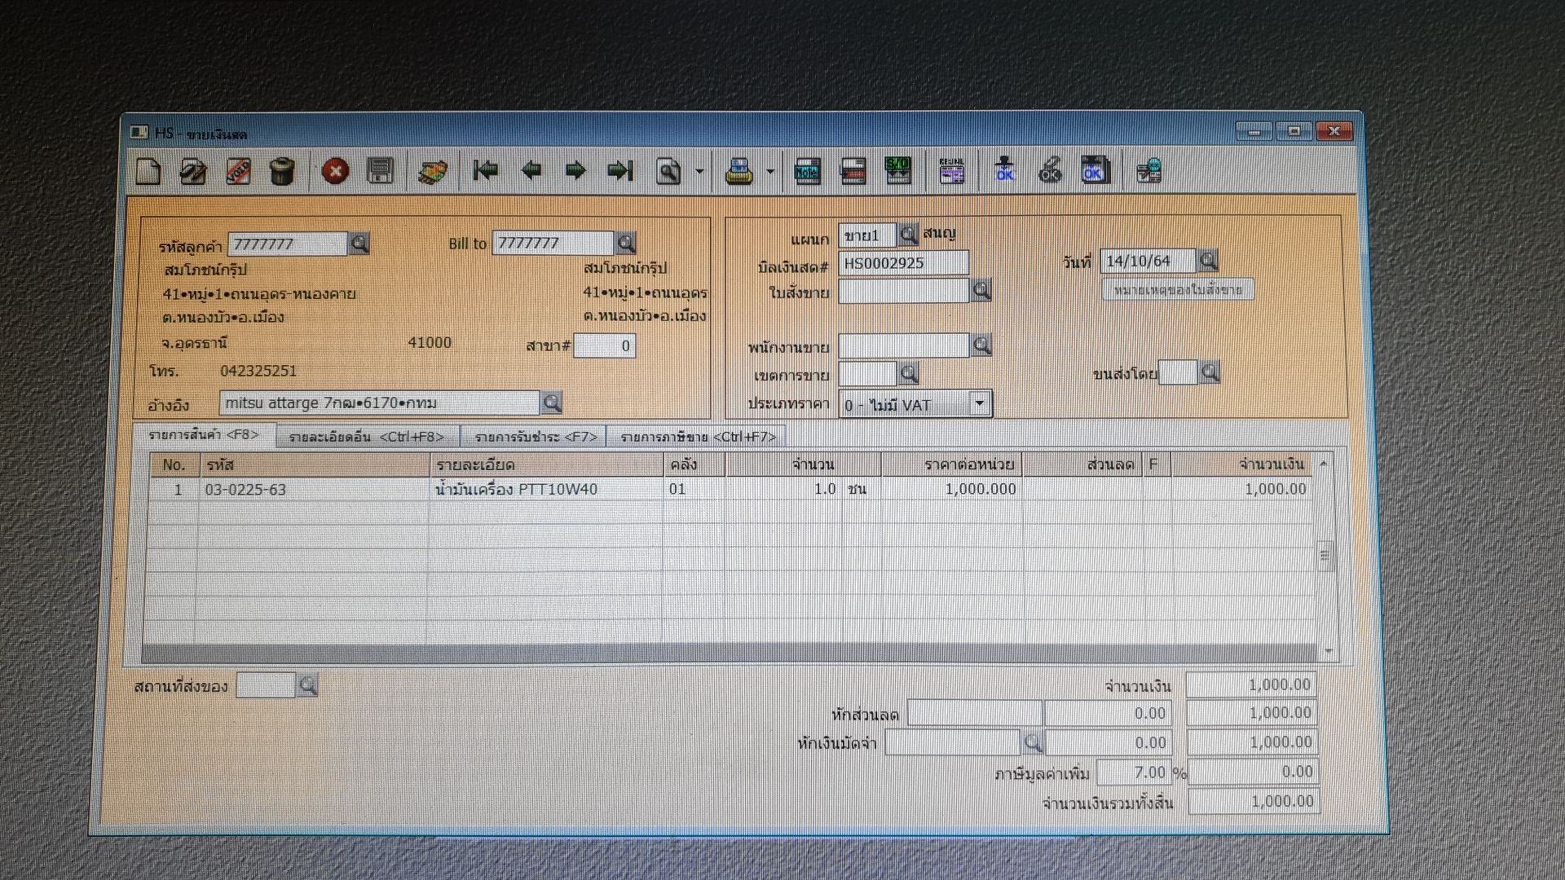This screenshot has height=880, width=1565.
Task: Click the trash can delete icon
Action: pos(282,172)
